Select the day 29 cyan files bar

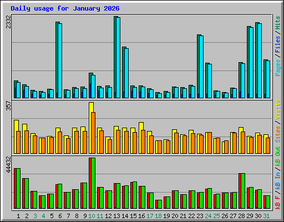pos(251,63)
